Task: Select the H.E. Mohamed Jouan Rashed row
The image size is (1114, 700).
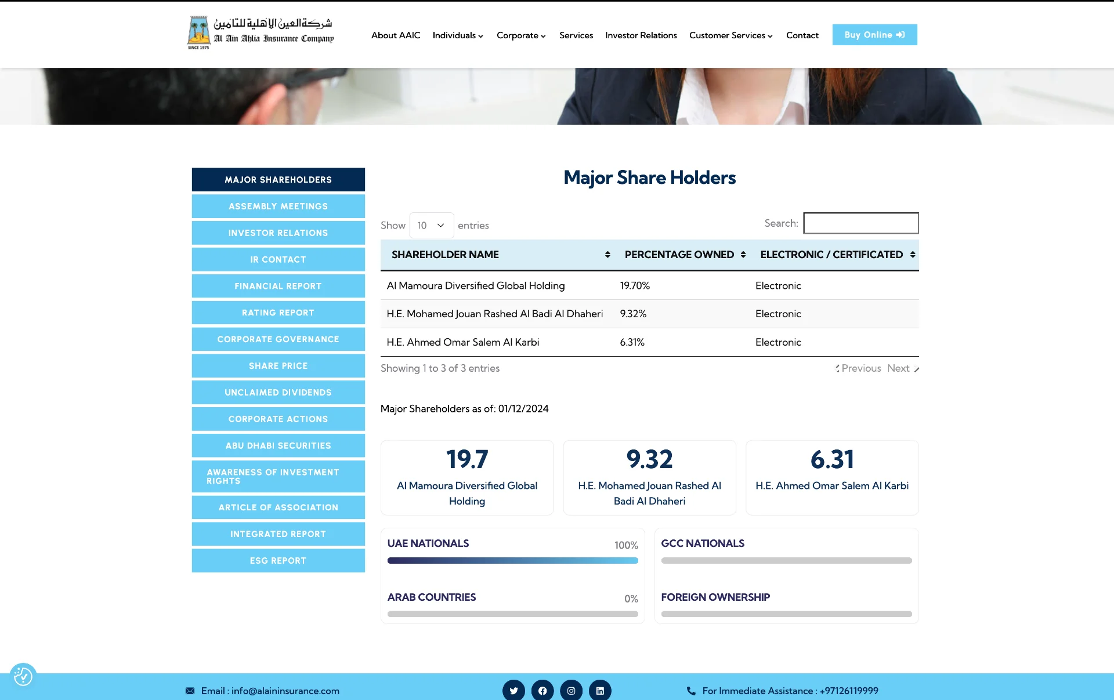Action: (650, 314)
